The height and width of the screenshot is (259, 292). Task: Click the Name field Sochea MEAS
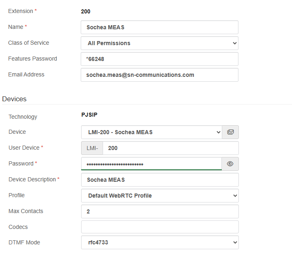[159, 27]
